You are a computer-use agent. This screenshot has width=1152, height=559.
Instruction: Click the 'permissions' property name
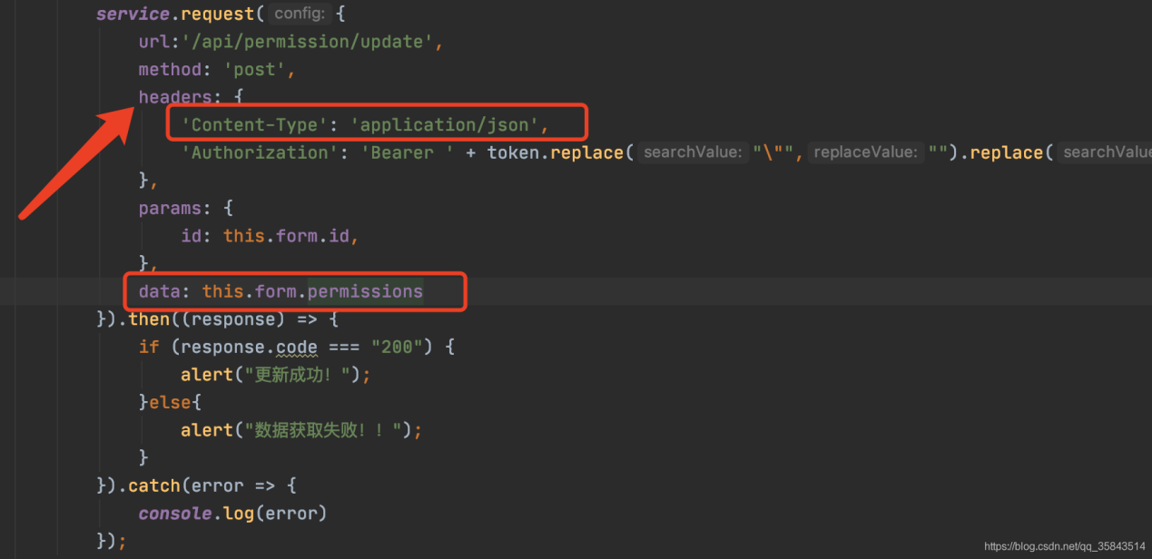(365, 291)
